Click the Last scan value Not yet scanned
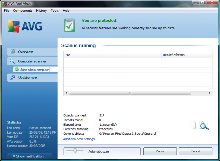This screenshot has width=220, height=161. 40,128
